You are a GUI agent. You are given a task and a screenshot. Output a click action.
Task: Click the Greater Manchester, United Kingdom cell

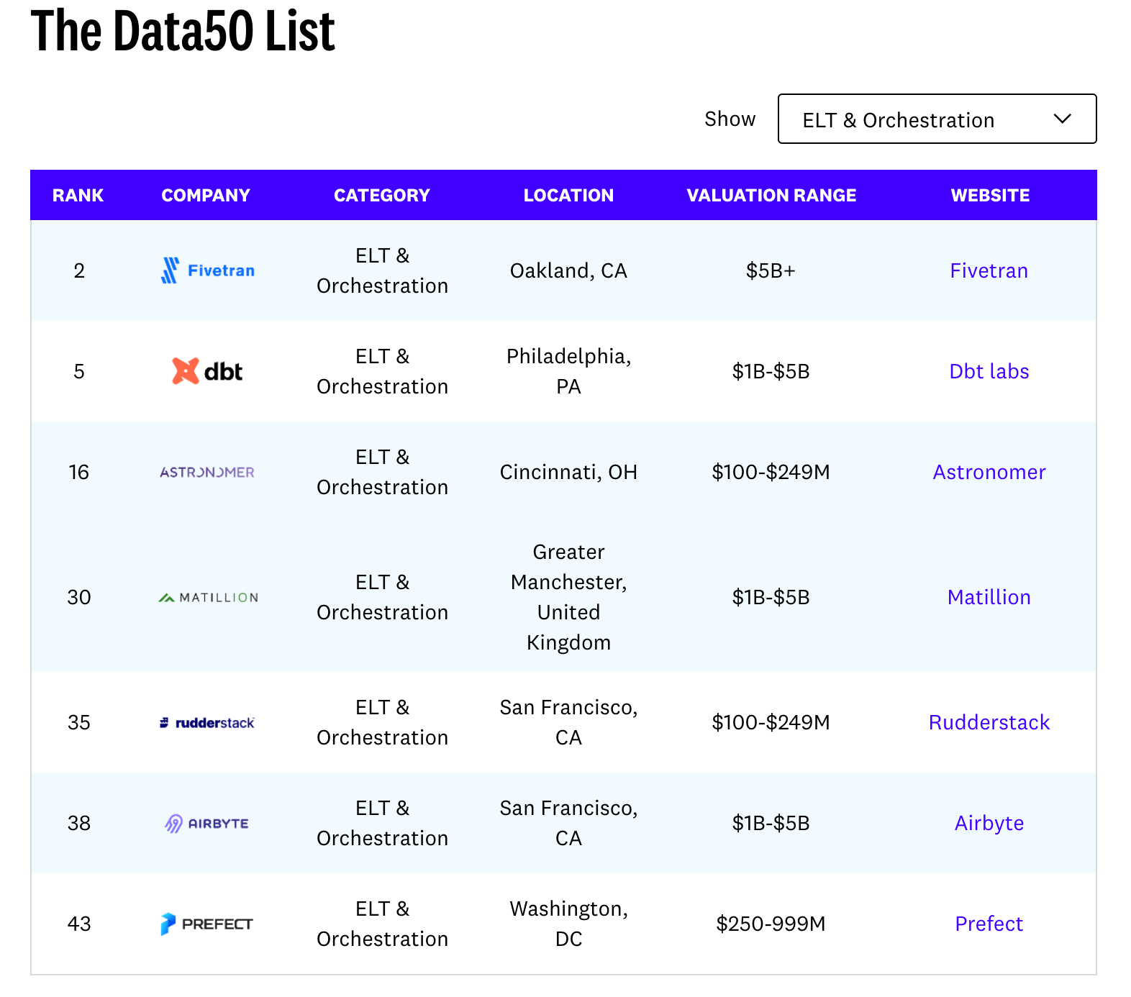coord(568,597)
